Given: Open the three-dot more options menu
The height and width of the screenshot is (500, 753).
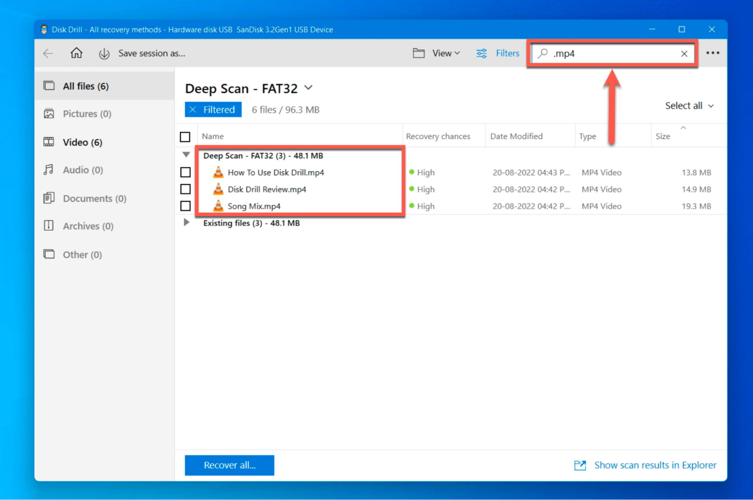Looking at the screenshot, I should point(713,53).
